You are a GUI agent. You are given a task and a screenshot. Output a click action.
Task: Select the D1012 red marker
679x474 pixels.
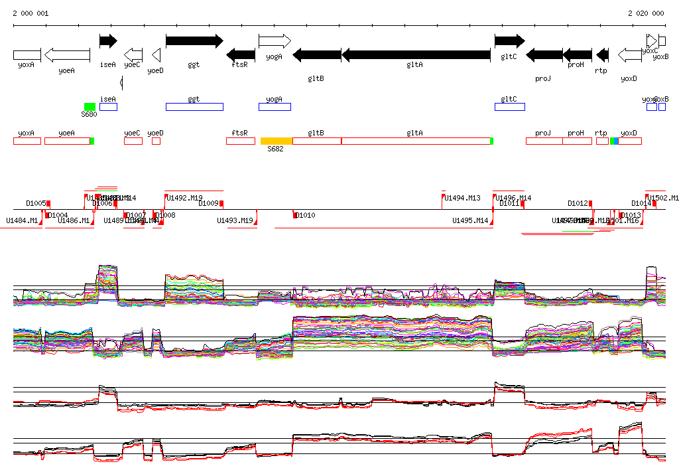pyautogui.click(x=590, y=203)
